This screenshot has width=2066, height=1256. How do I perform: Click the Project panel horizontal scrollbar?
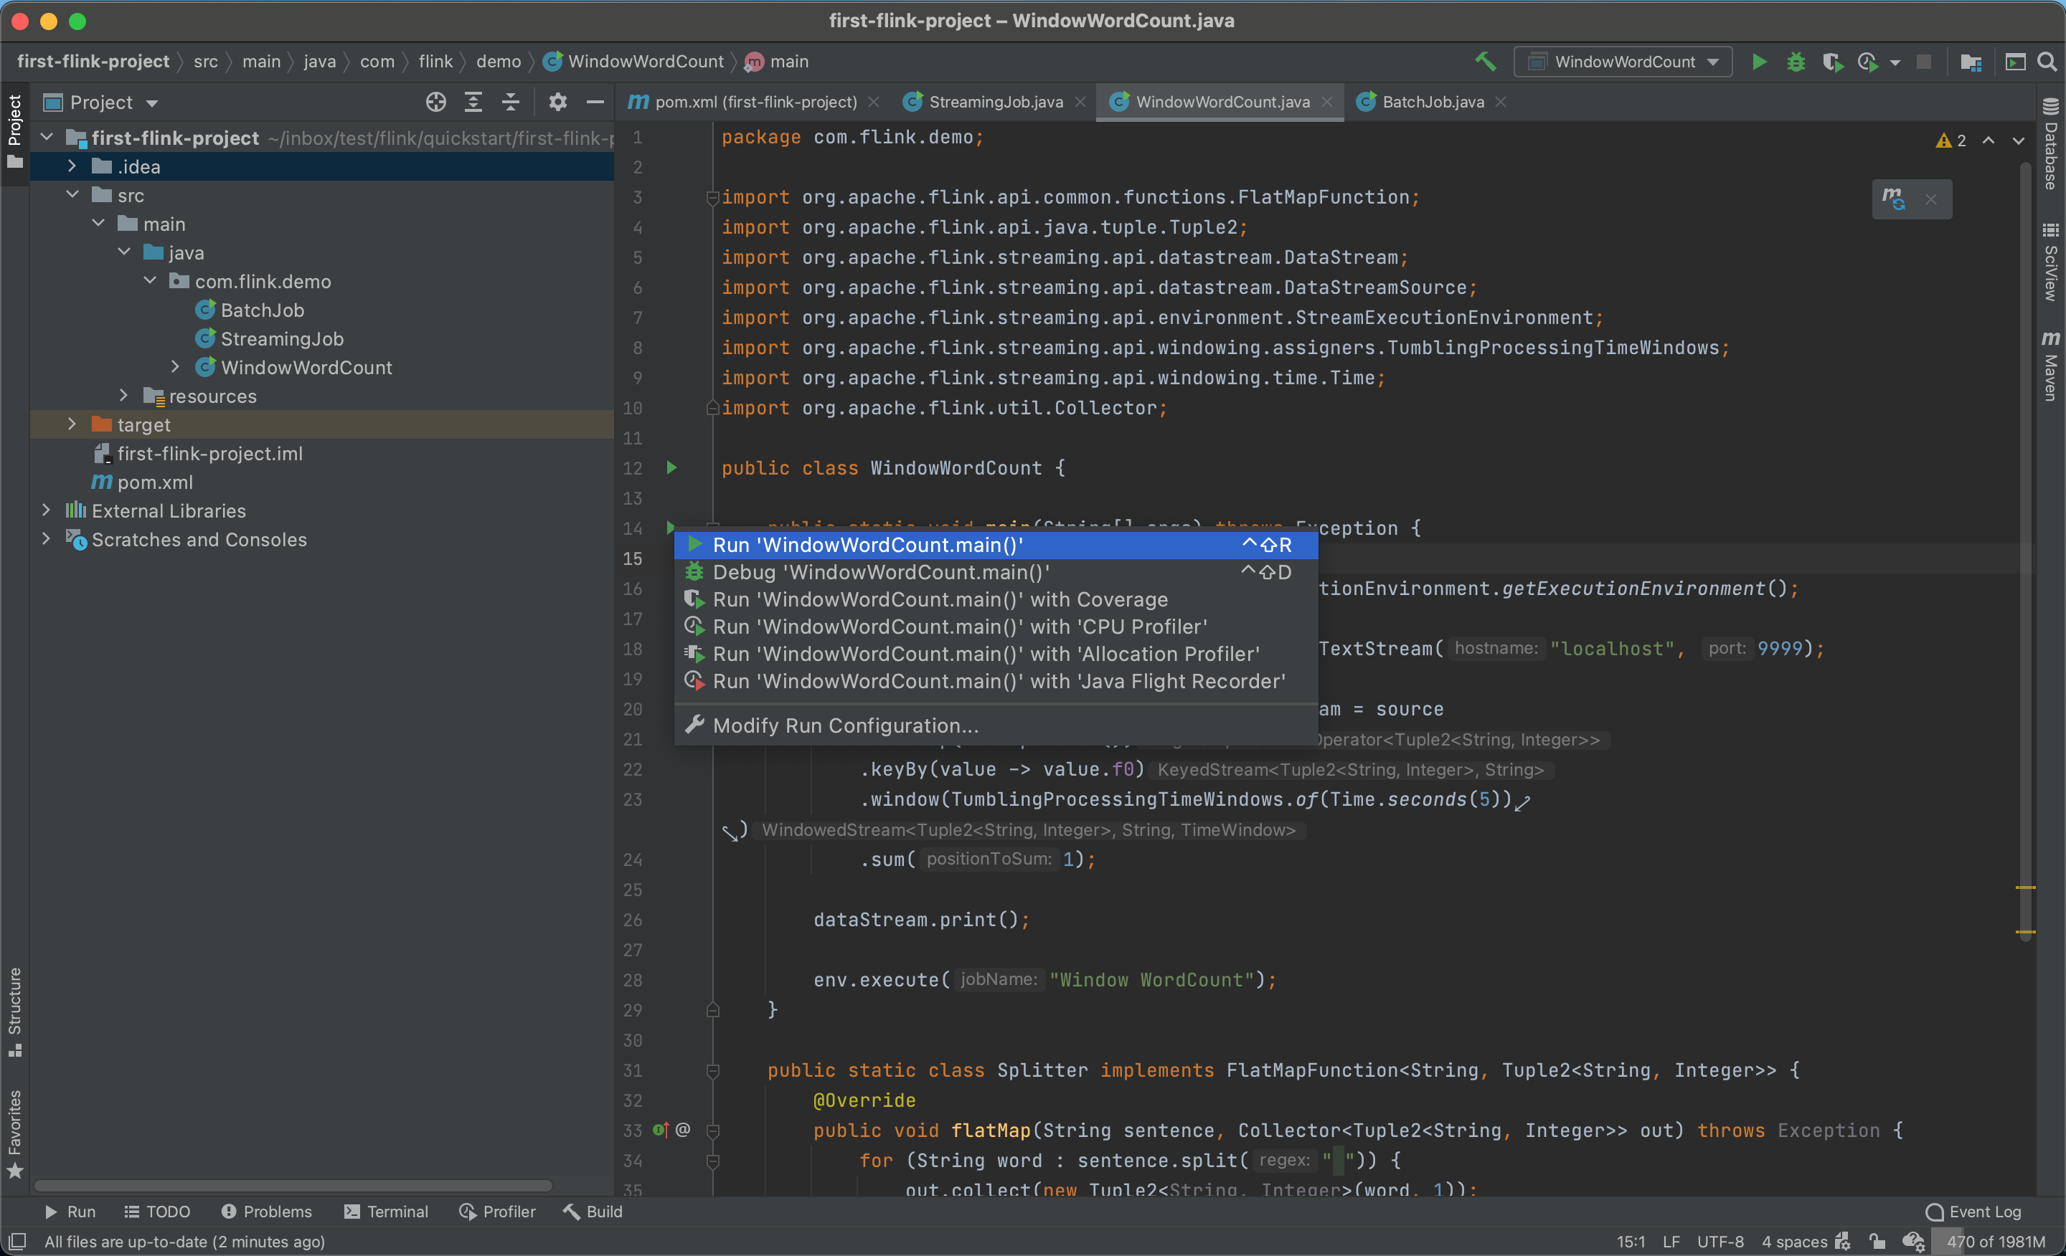click(293, 1186)
